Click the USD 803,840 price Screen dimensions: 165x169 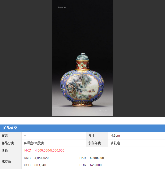coord(35,165)
